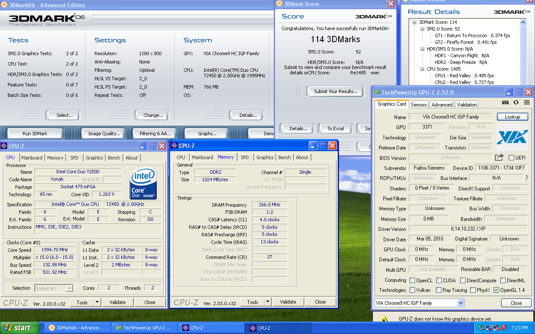Click the BIOS export share icon

499,157
